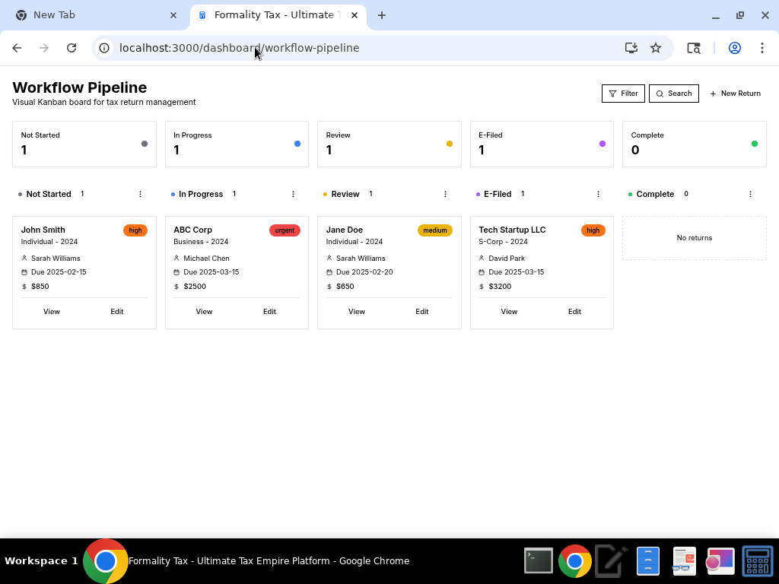Screen dimensions: 779x584
Task: Open the Review column three-dot menu
Action: (x=445, y=194)
